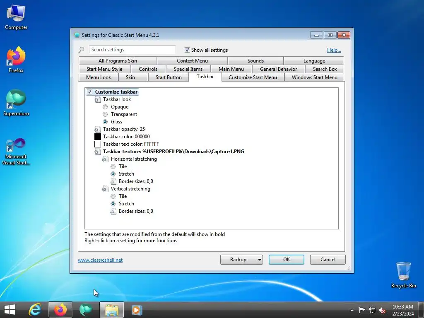Click the Show desktop strip after clock
The height and width of the screenshot is (318, 424).
click(x=421, y=310)
